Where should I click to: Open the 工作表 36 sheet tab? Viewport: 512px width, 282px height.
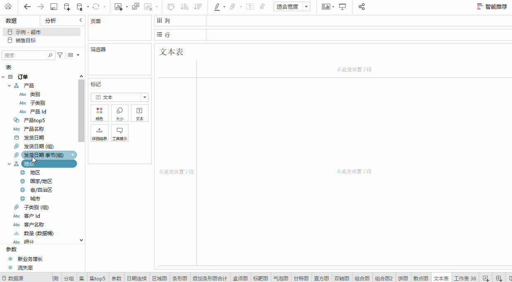tap(465, 278)
